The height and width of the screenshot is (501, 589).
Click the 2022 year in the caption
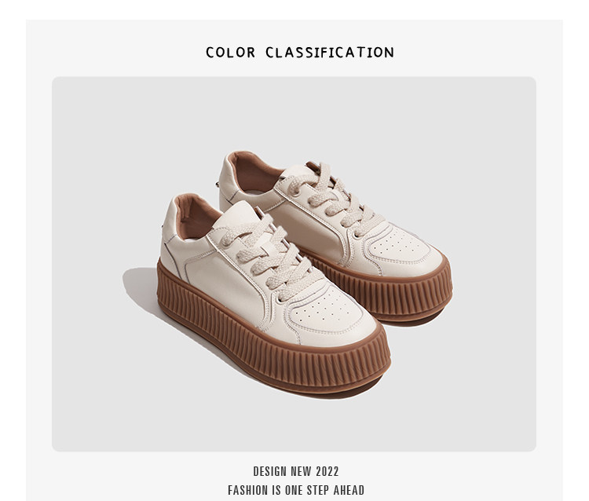coord(327,471)
